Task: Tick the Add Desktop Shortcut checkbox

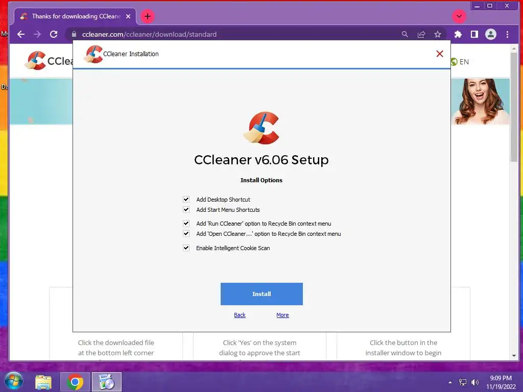Action: point(186,200)
